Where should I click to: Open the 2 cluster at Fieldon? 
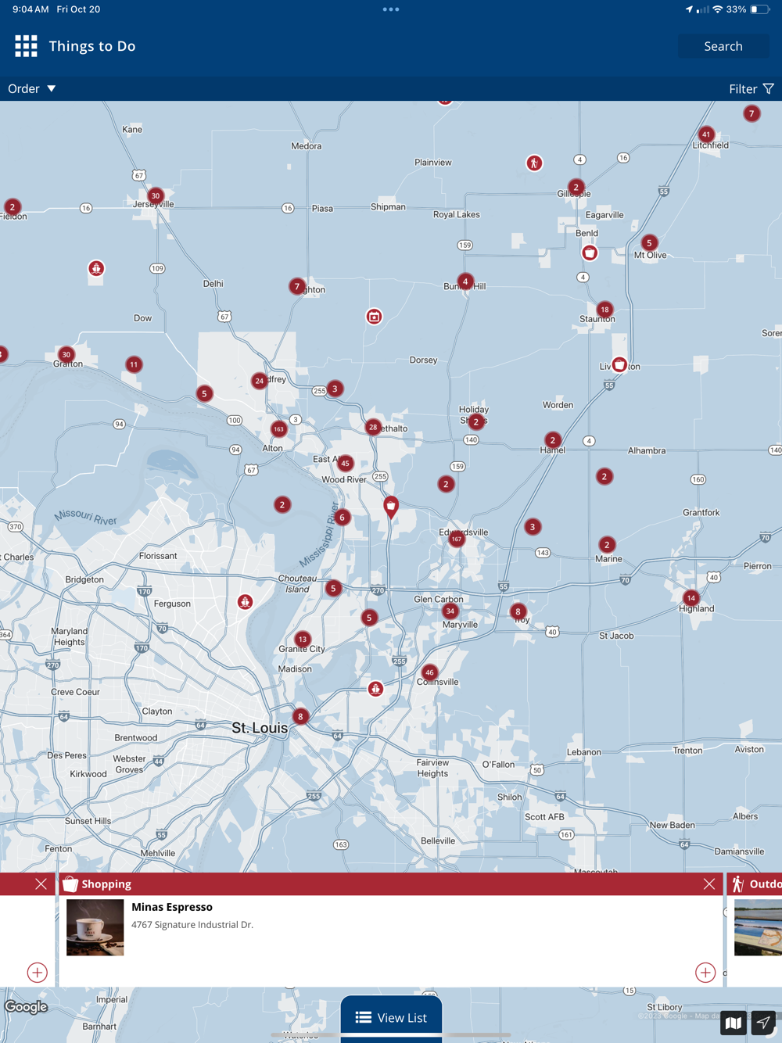[x=13, y=207]
